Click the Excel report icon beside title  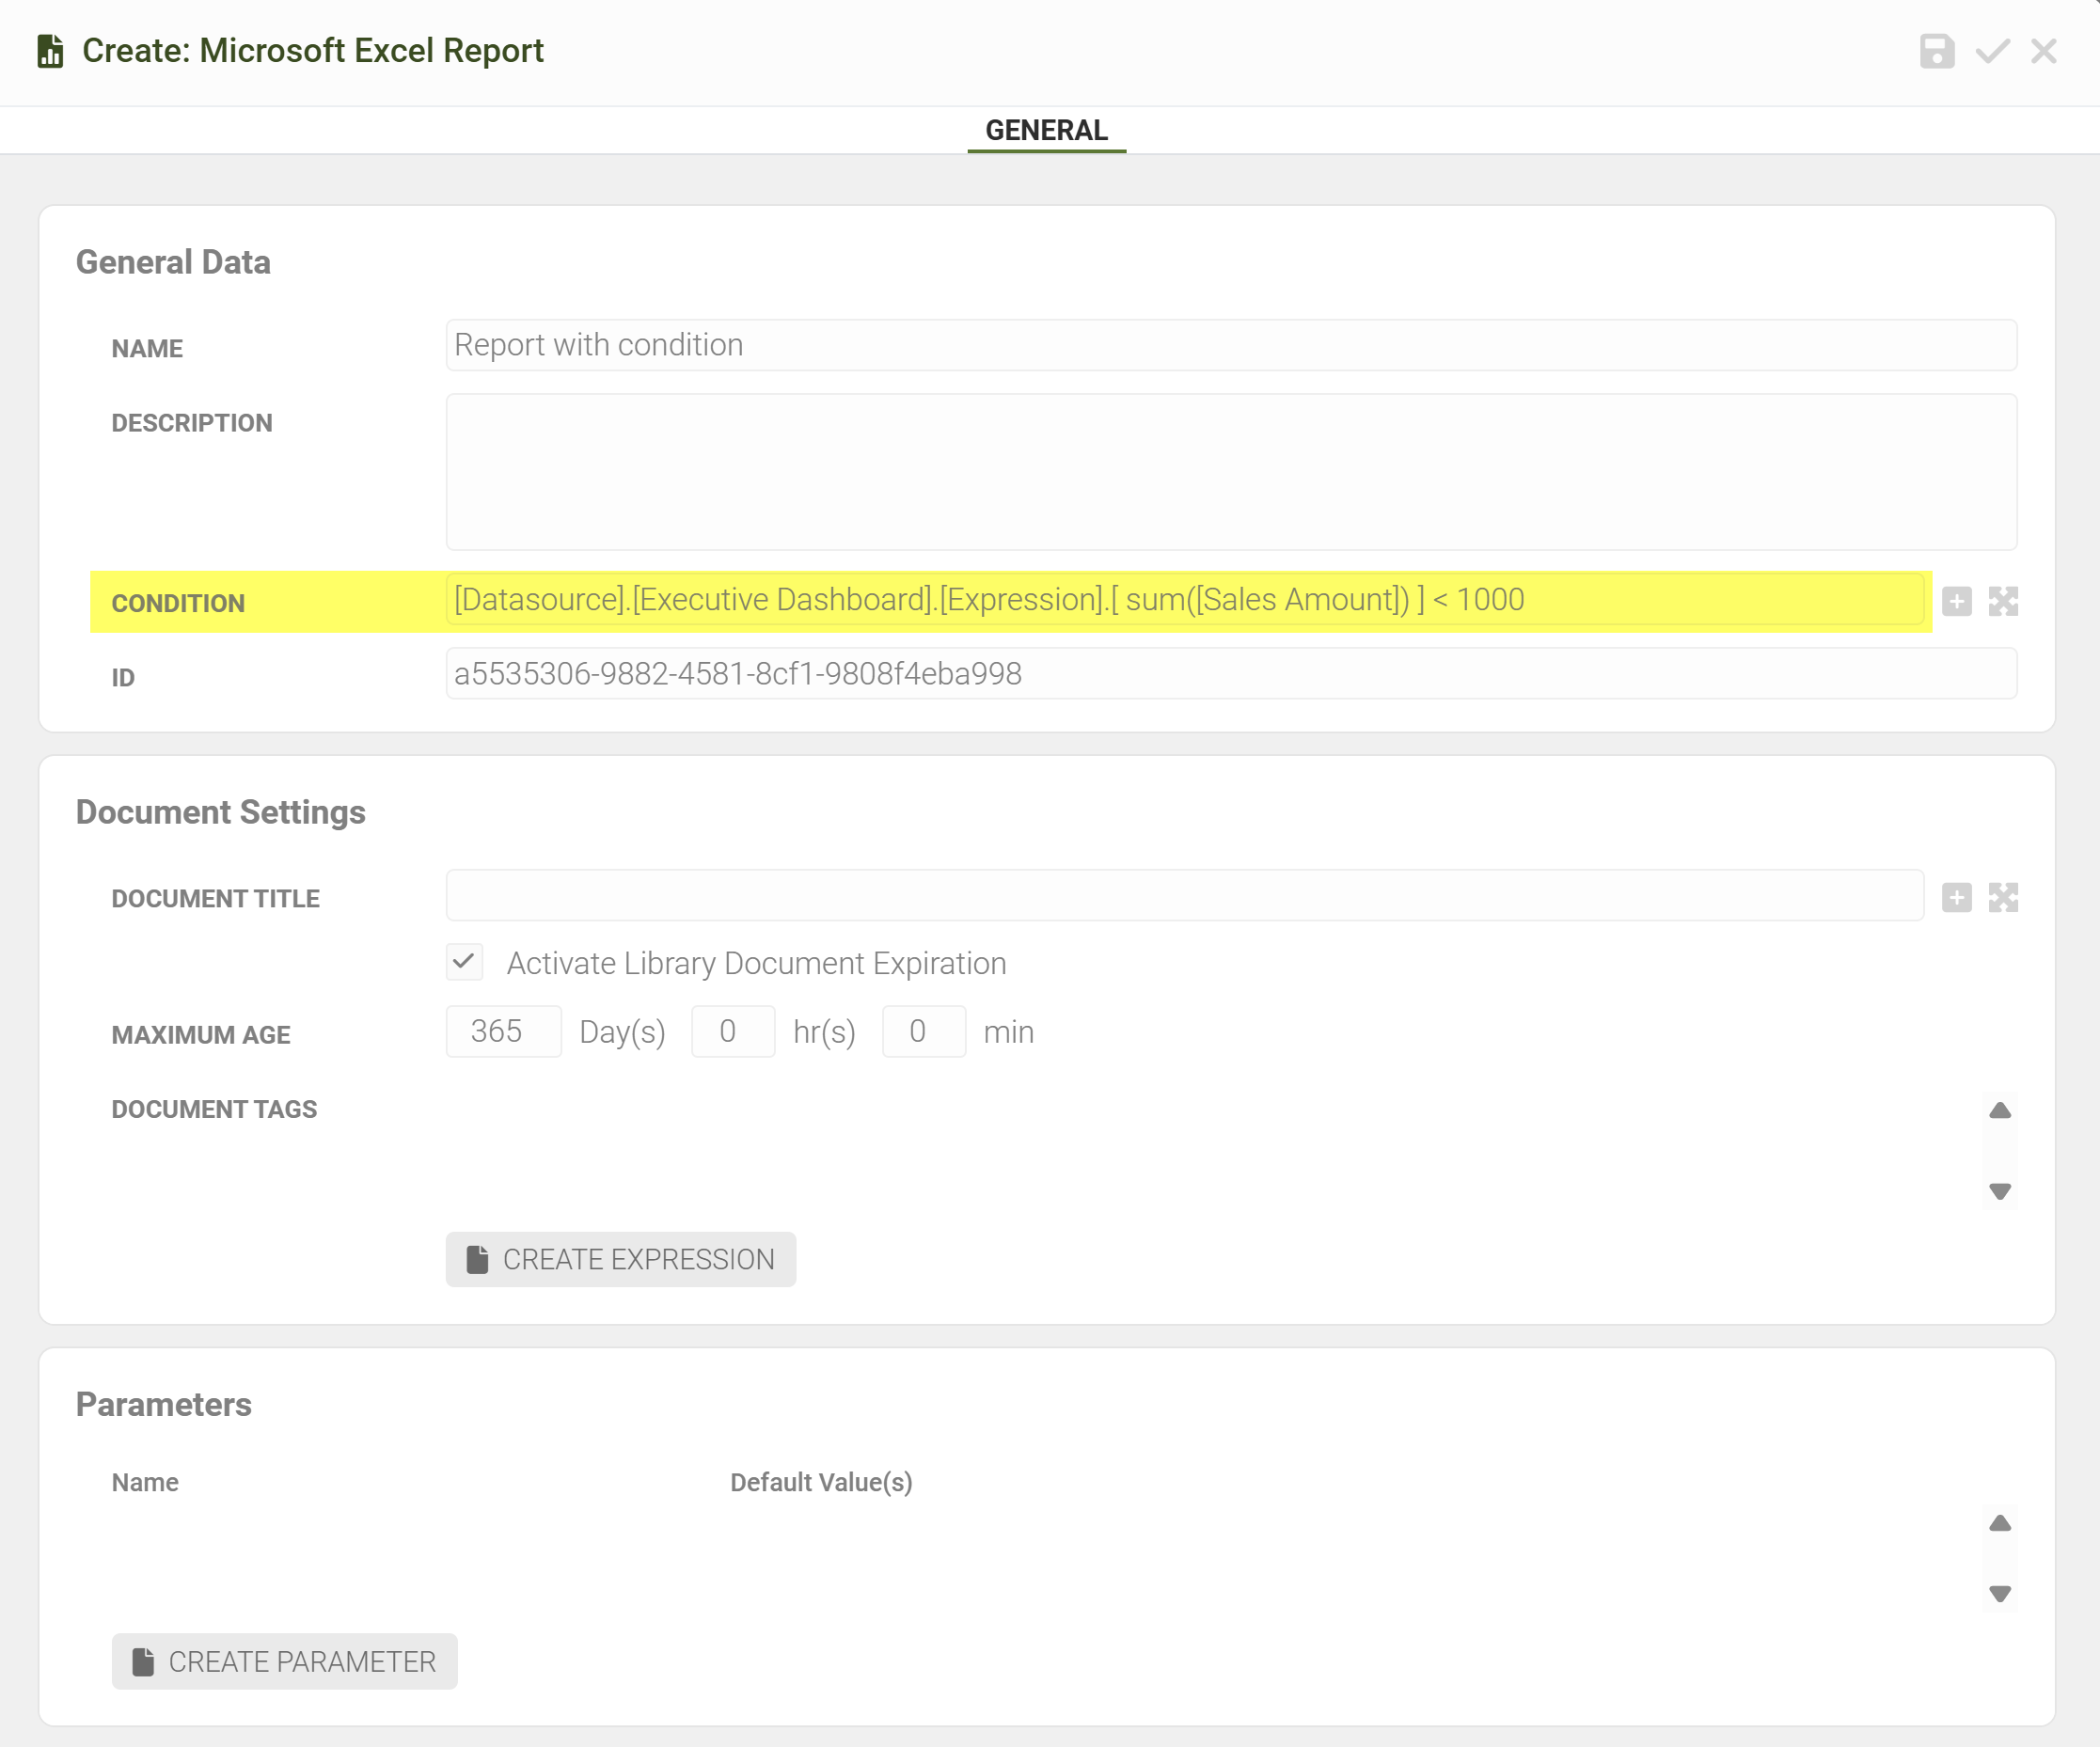point(50,51)
